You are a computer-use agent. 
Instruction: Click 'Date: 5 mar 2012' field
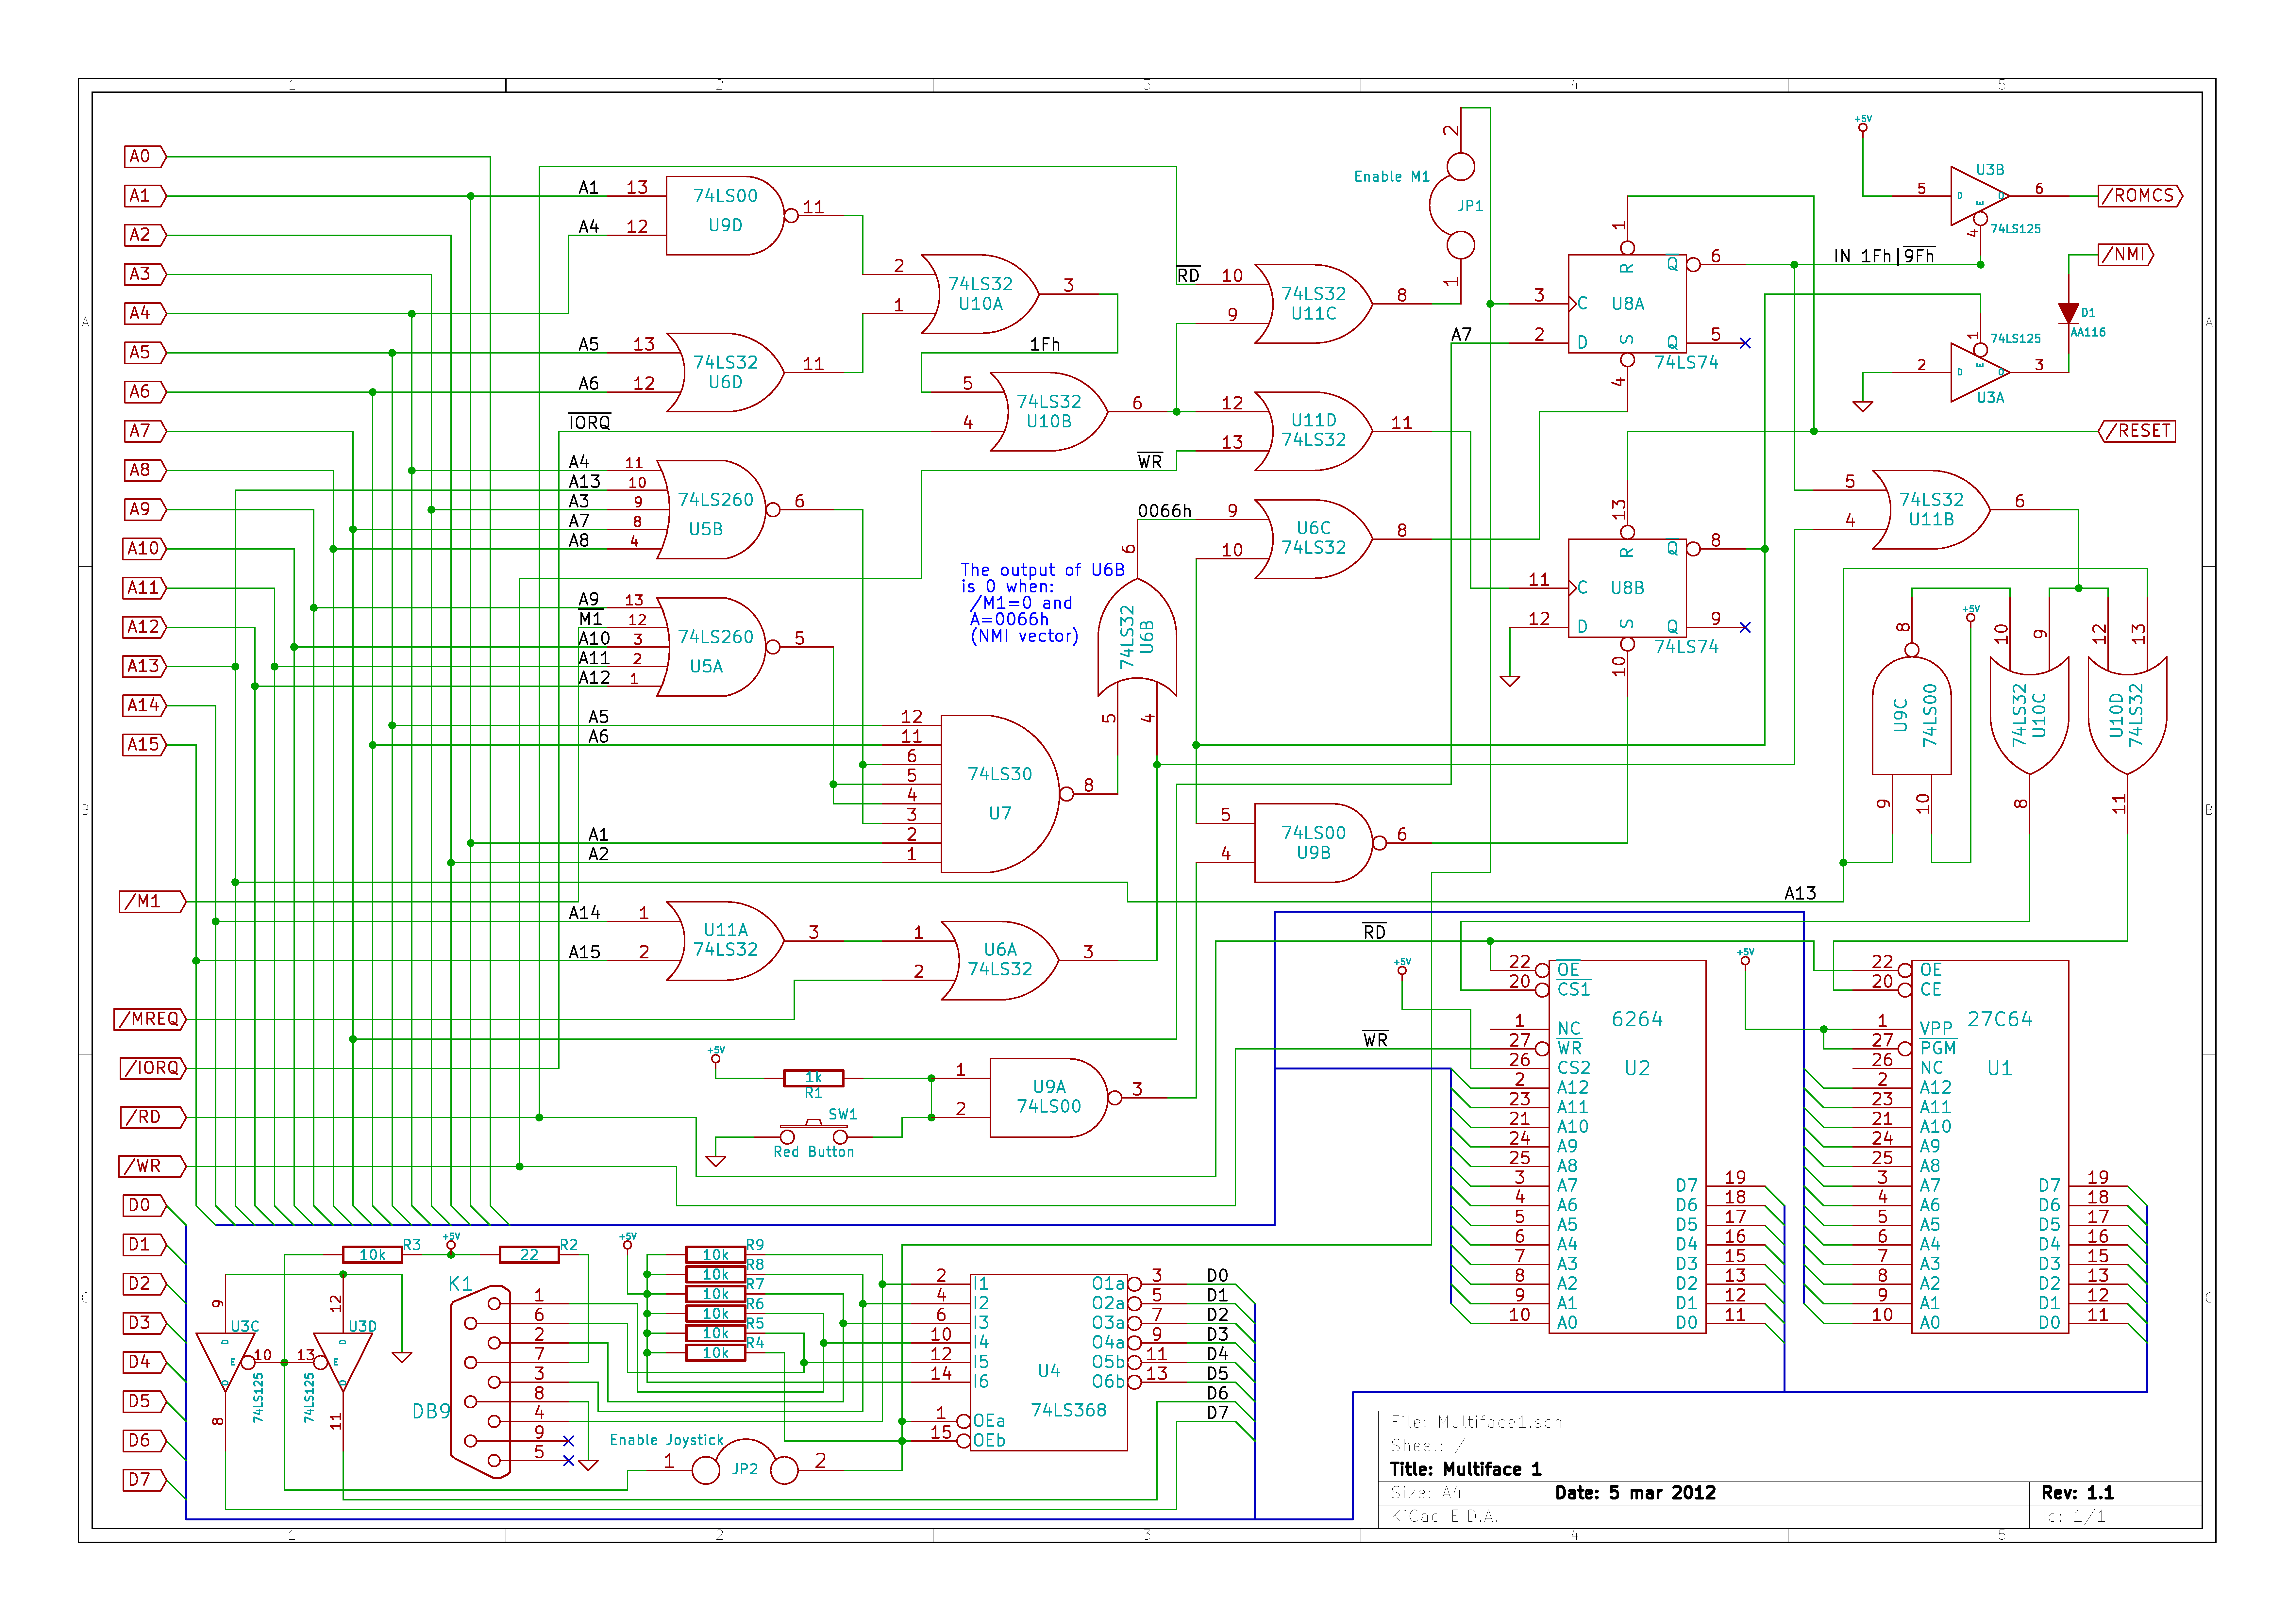click(1635, 1493)
